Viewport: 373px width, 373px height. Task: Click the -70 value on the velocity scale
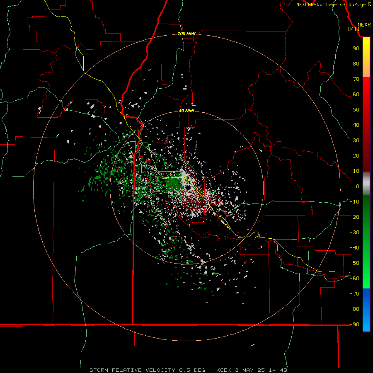(354, 294)
